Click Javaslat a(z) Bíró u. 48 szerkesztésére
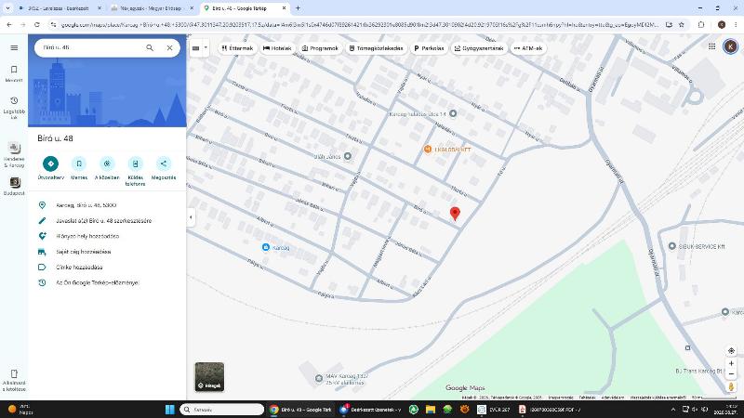744x418 pixels. tap(107, 221)
